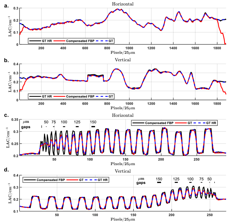
Task: Click x-axis tick "600" in panel b
Action: coord(85,104)
